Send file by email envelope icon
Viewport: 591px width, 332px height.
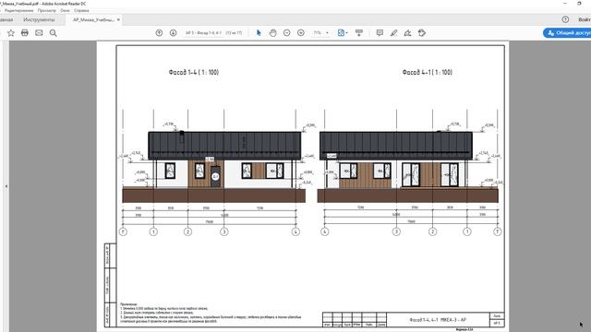pos(39,33)
